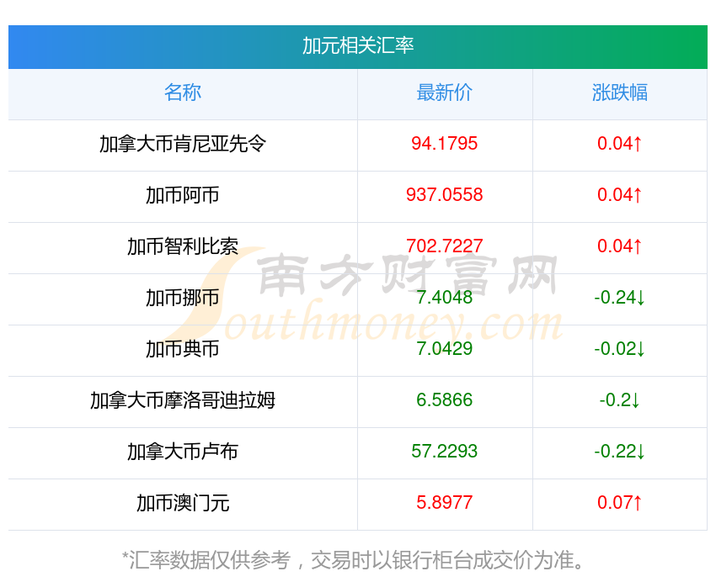Image resolution: width=716 pixels, height=587 pixels.
Task: Click the price 937.0558
Action: 444,195
